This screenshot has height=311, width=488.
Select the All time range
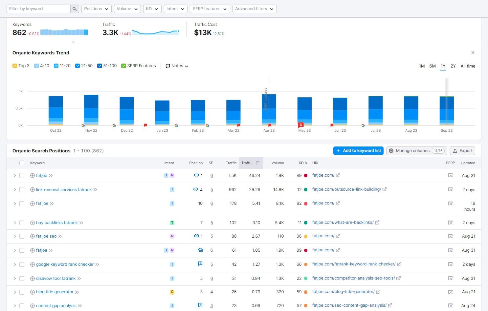click(x=468, y=66)
